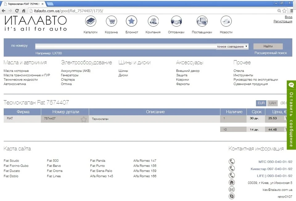The image size is (296, 201).
Task: Click the 44.48 price cell
Action: [273, 129]
